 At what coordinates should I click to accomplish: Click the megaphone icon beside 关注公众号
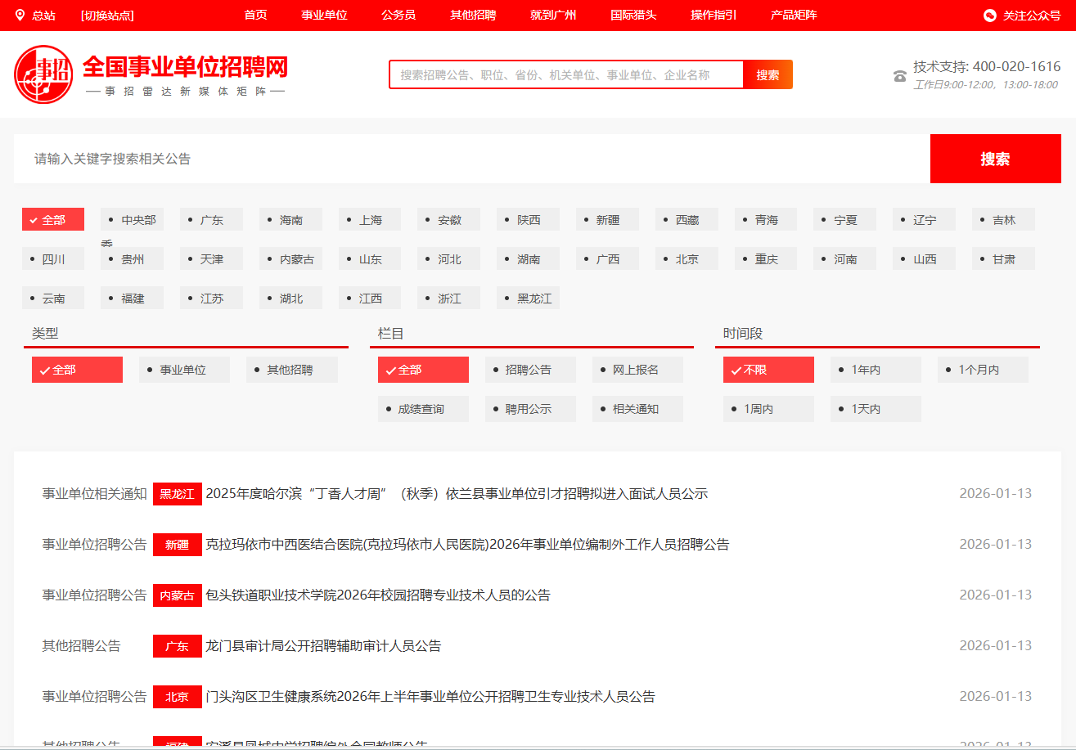[x=988, y=15]
